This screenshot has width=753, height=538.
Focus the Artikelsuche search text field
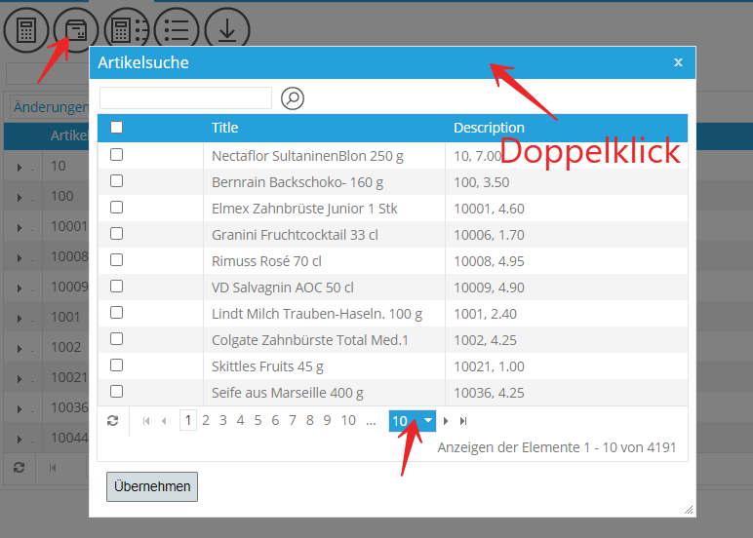[x=186, y=97]
